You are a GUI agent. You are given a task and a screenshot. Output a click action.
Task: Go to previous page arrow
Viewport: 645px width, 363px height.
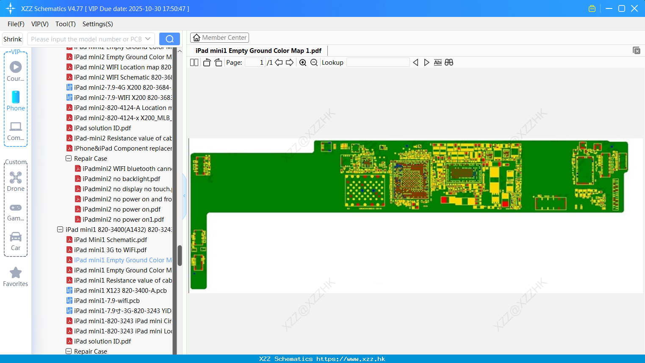pyautogui.click(x=279, y=62)
